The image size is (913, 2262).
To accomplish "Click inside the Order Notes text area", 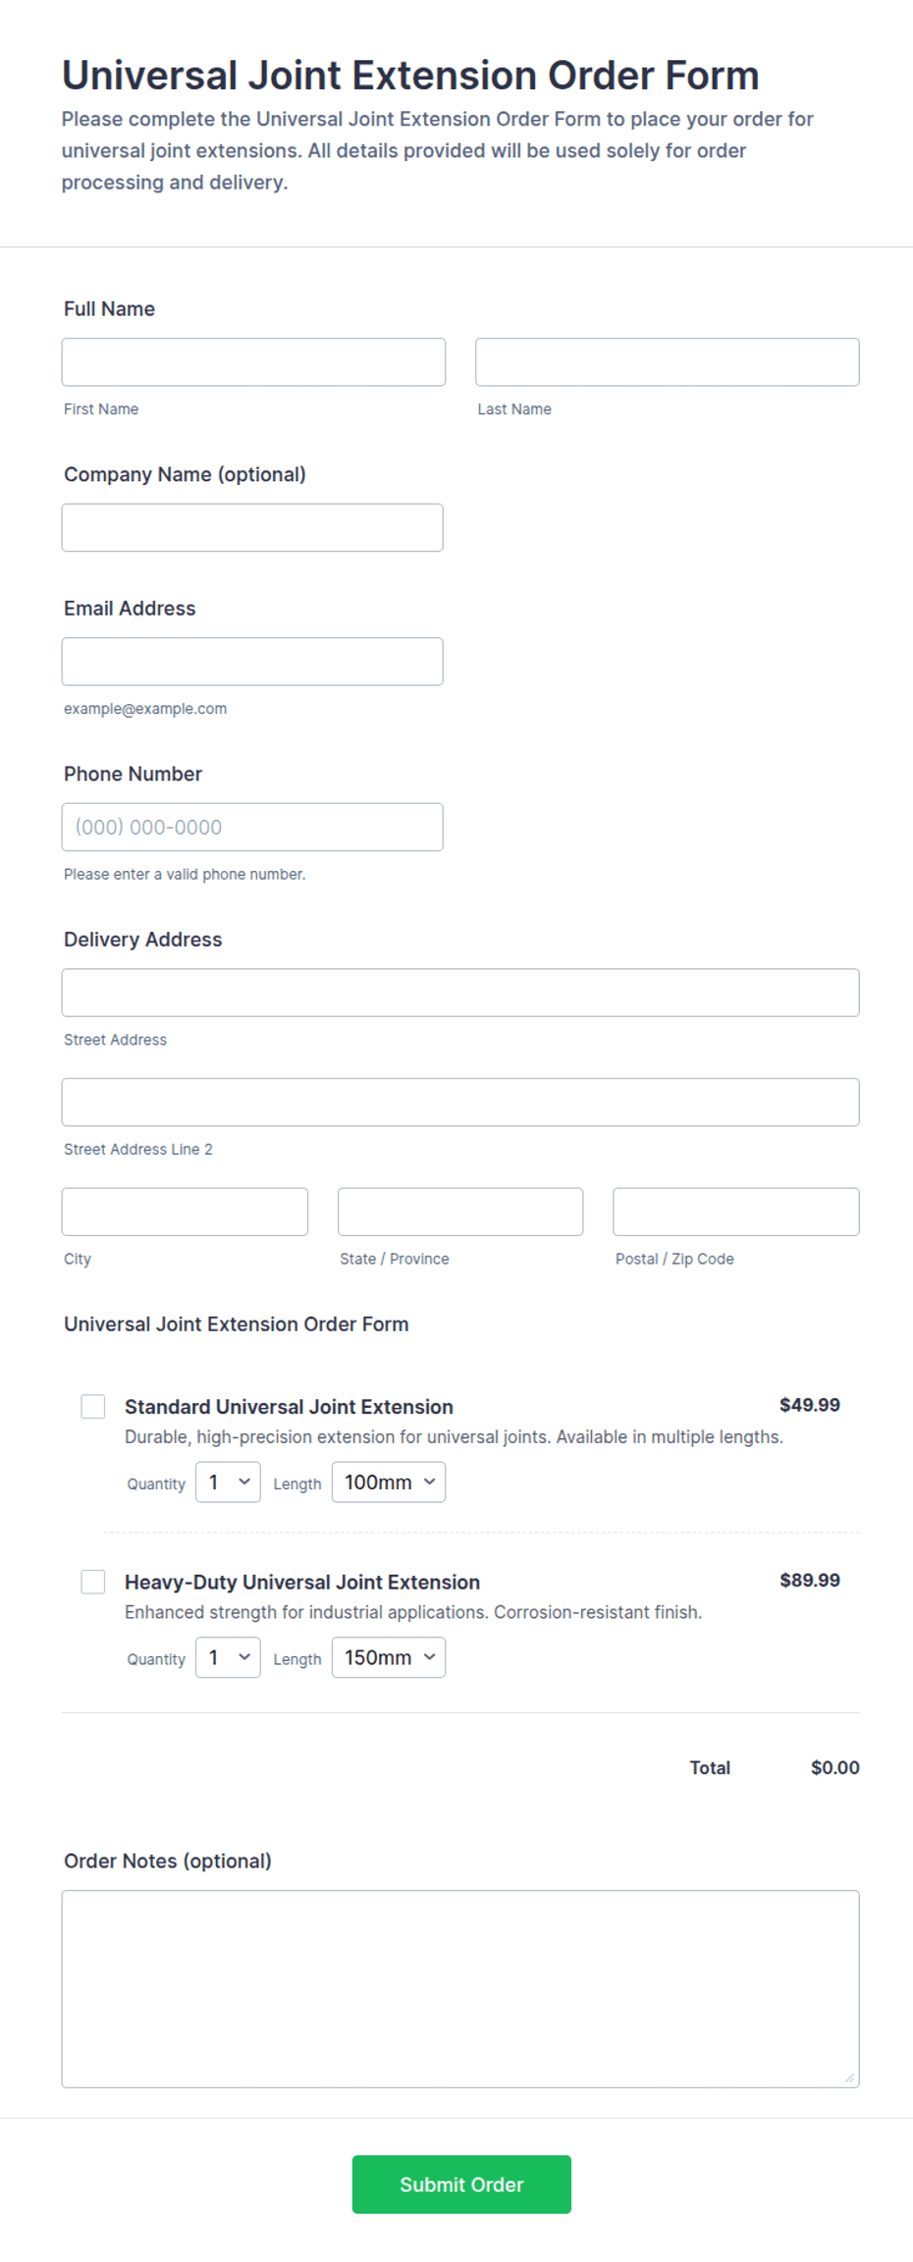I will [460, 1988].
